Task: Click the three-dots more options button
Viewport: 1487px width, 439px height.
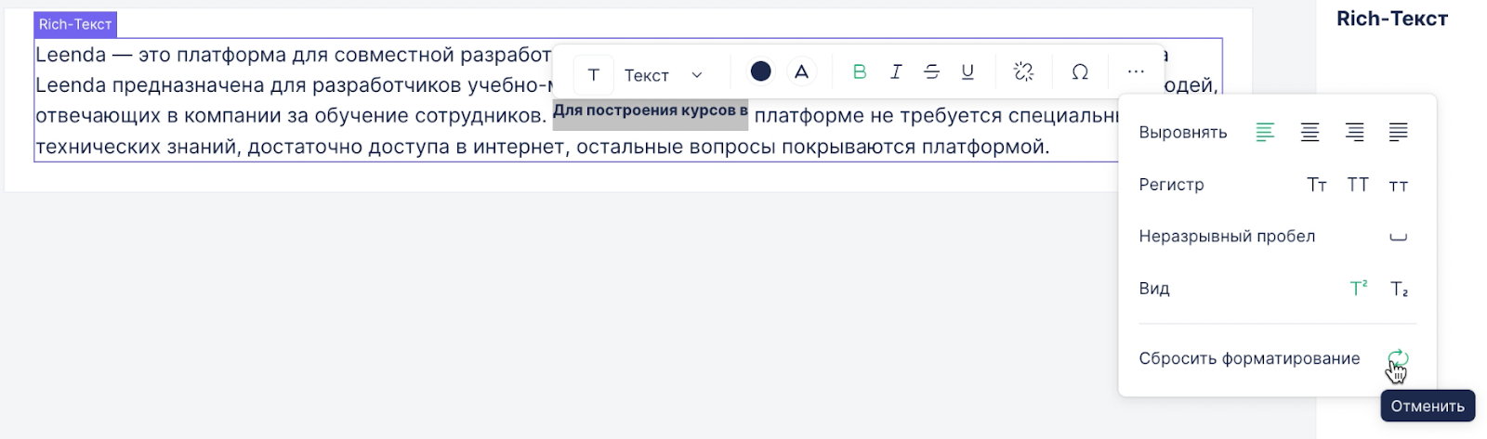Action: point(1136,72)
